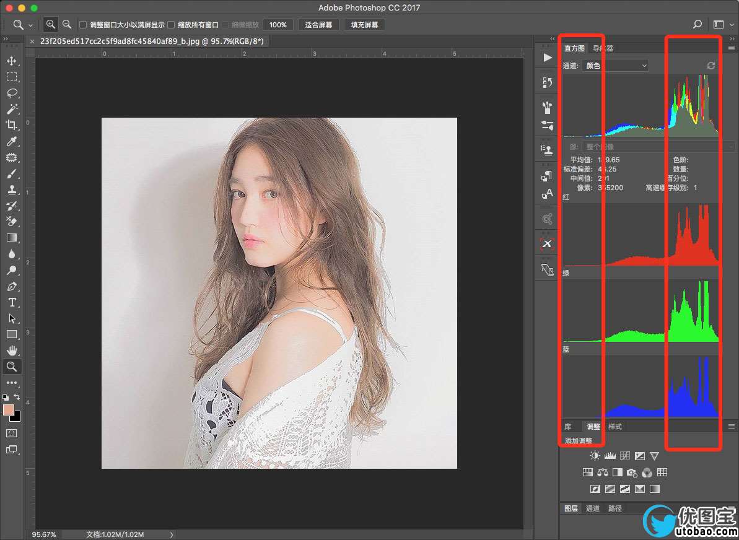This screenshot has width=739, height=540.
Task: Expand the toolbox panel
Action: coord(6,38)
